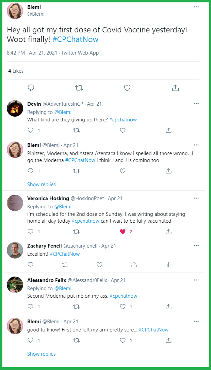Open more options on main Blemi tweet
The image size is (211, 370).
pyautogui.click(x=196, y=7)
